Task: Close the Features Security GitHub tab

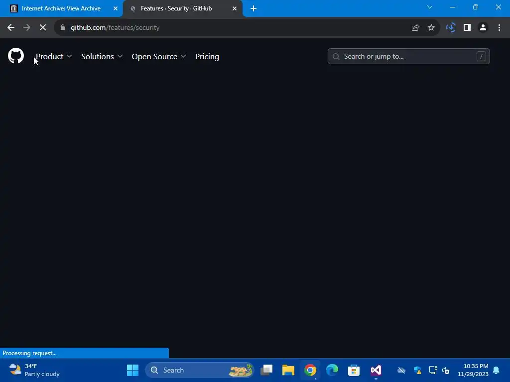Action: point(235,8)
